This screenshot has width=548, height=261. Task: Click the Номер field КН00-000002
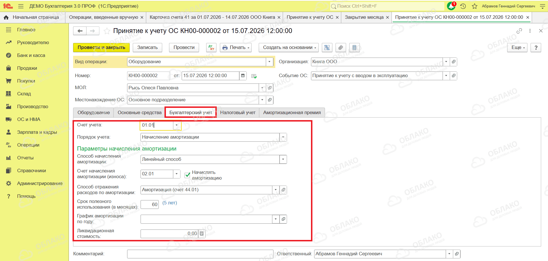pyautogui.click(x=148, y=76)
